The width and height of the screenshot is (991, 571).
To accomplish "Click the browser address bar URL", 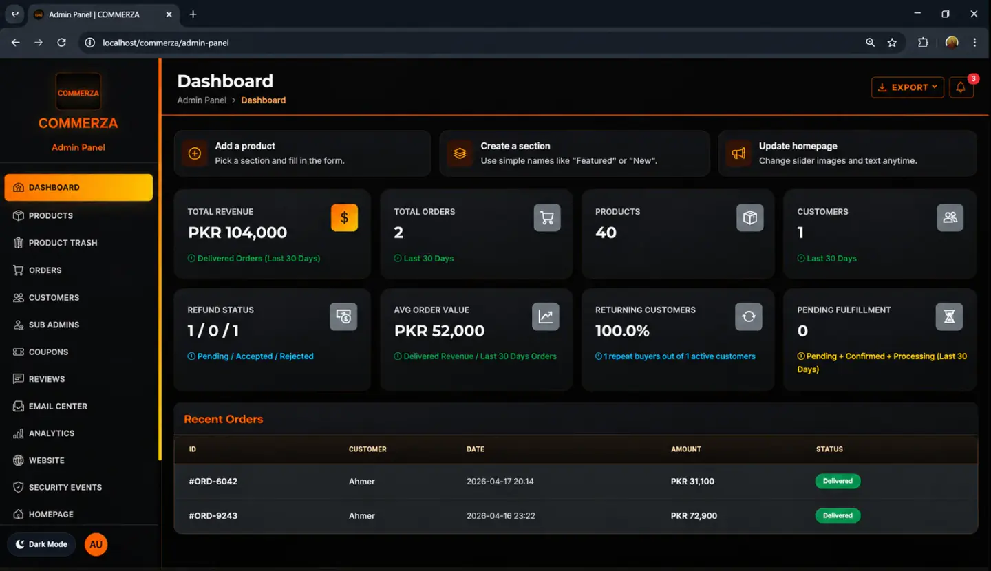I will coord(166,43).
